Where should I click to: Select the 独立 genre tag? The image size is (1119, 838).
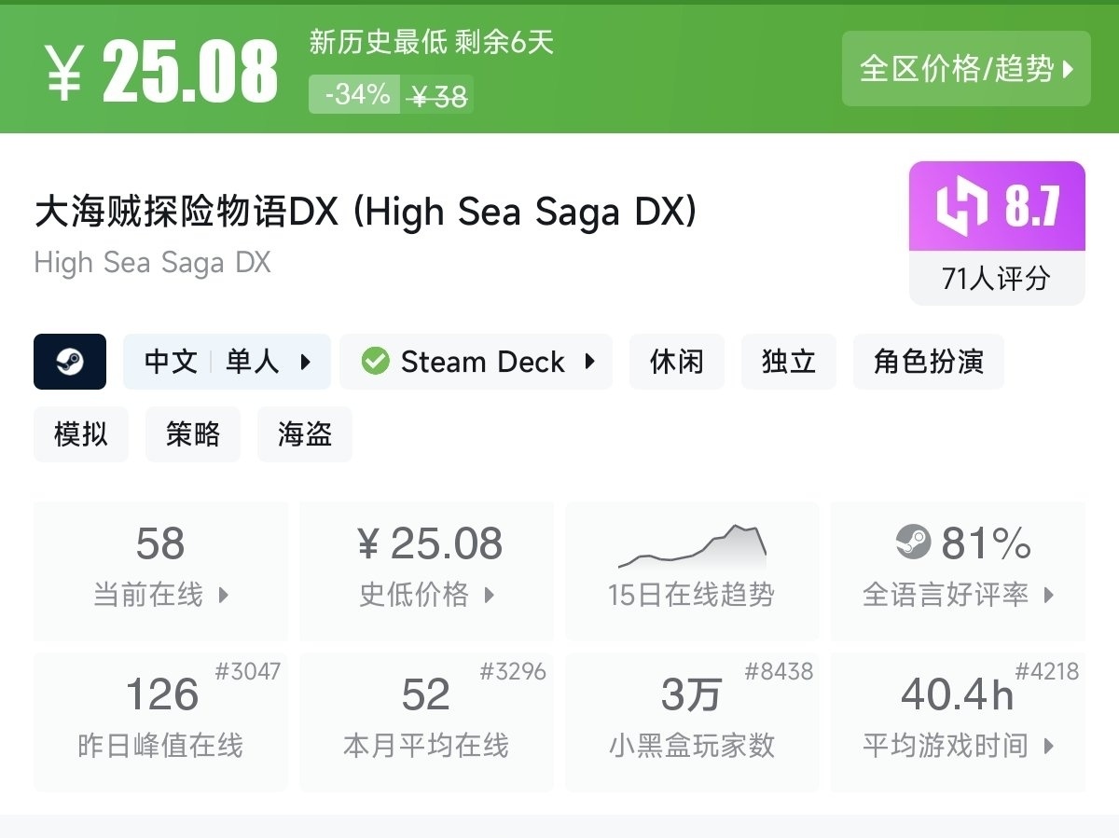coord(788,362)
